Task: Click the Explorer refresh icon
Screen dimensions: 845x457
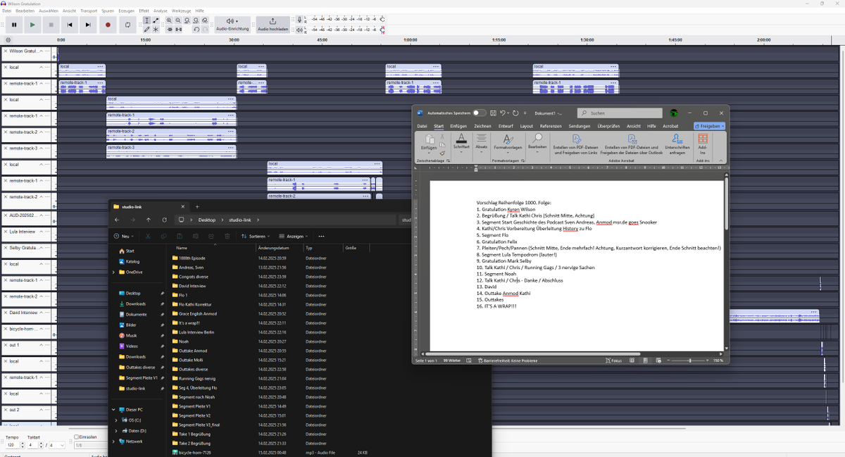Action: tap(164, 220)
